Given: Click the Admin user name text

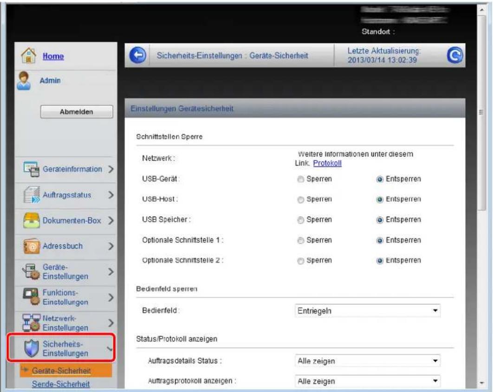Looking at the screenshot, I should [x=50, y=81].
